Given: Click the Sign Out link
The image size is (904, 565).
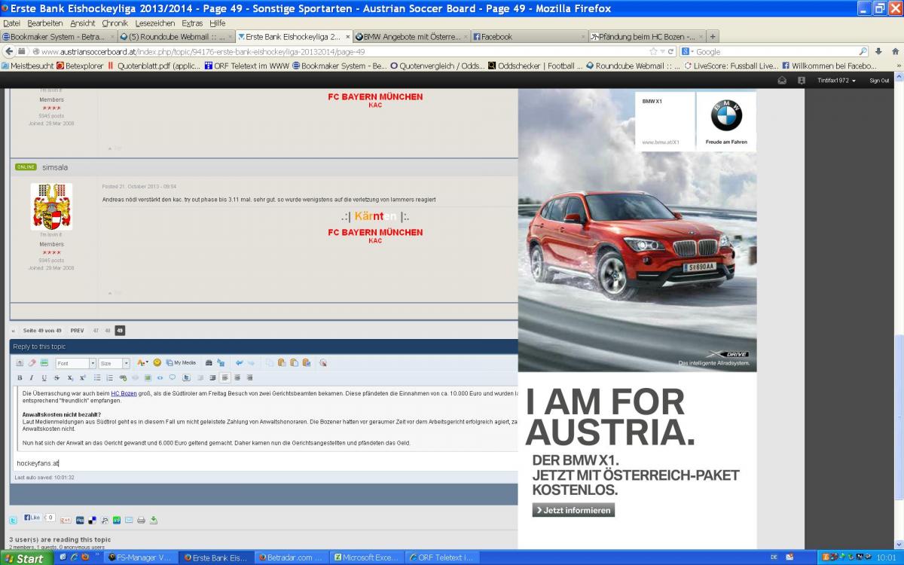Looking at the screenshot, I should 879,81.
